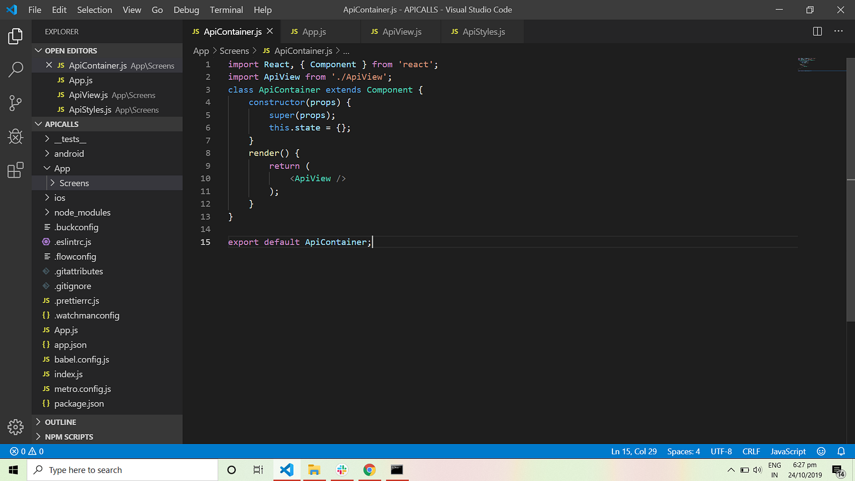Switch to Slack on the taskbar
The height and width of the screenshot is (481, 855).
[x=341, y=470]
